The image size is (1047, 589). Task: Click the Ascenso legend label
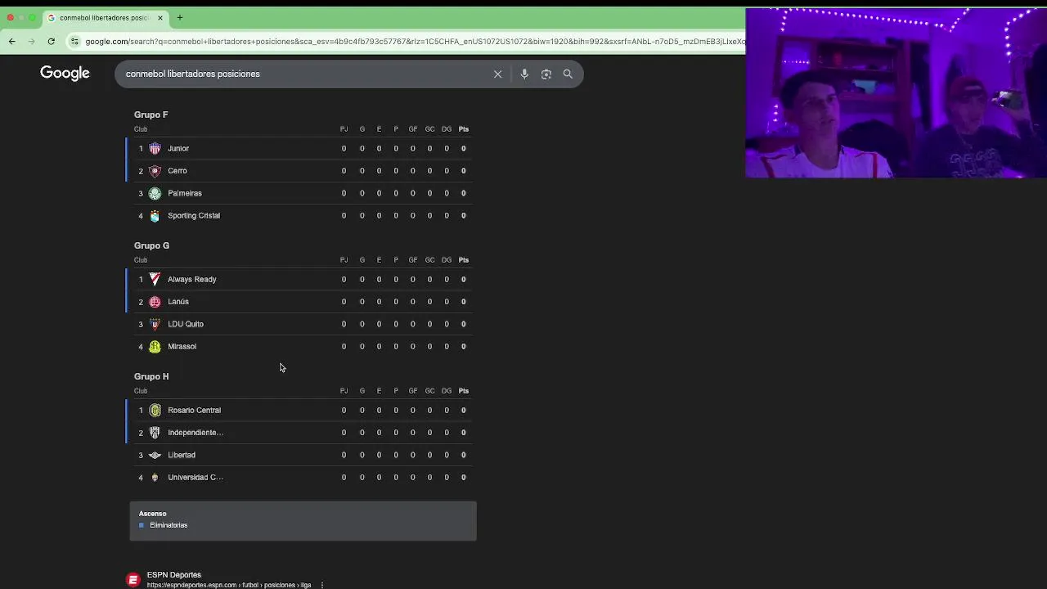coord(153,514)
